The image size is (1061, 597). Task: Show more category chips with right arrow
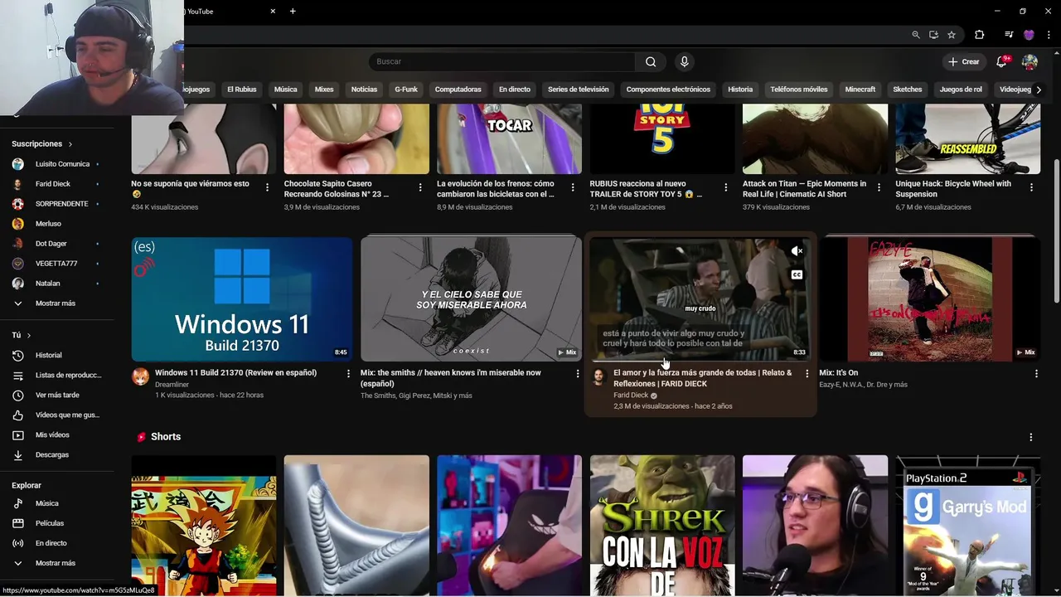point(1039,90)
